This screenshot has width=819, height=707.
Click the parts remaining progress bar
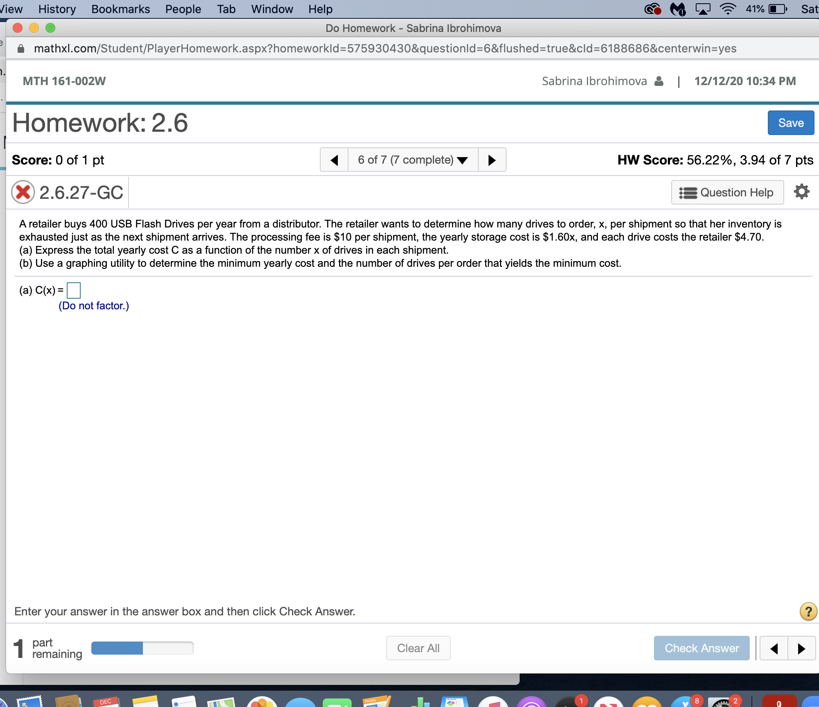142,648
